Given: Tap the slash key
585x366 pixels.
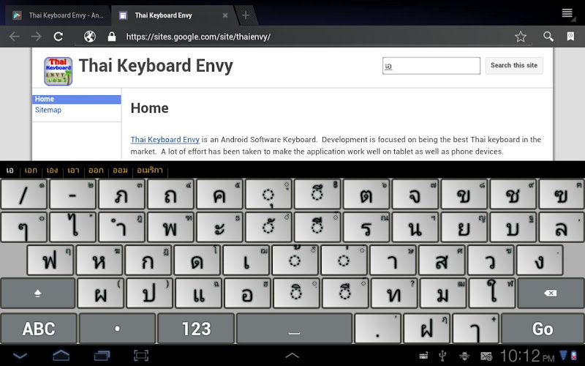Looking at the screenshot, I should (x=24, y=195).
